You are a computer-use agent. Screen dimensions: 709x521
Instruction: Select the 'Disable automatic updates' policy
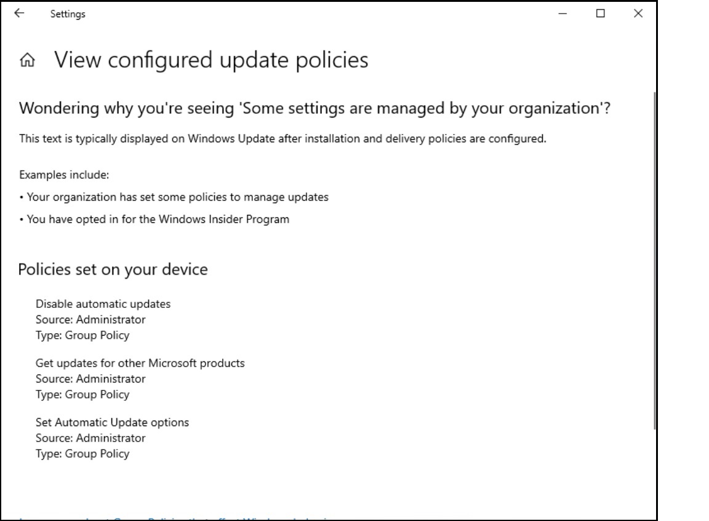point(103,304)
